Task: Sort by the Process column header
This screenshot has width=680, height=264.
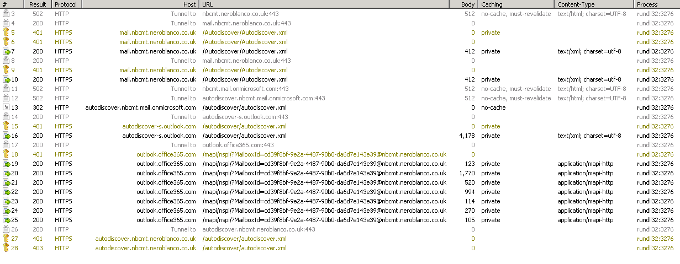Action: click(x=657, y=4)
